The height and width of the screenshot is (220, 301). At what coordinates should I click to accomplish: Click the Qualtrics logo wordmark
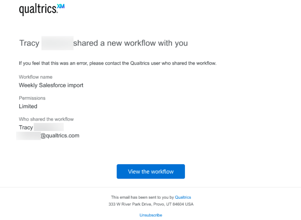pos(38,9)
